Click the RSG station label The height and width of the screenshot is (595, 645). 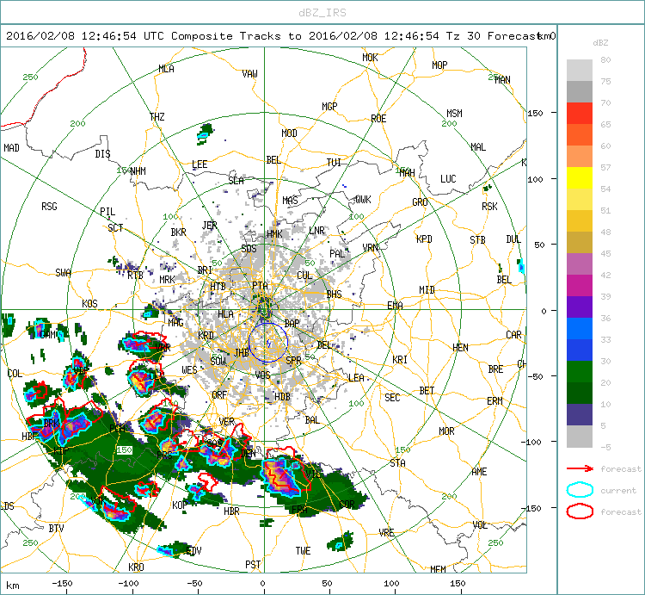[x=49, y=207]
